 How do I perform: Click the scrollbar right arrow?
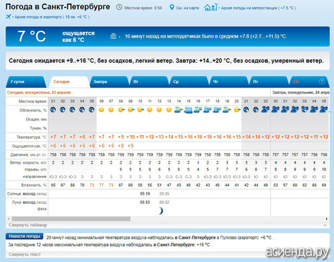pos(327,219)
